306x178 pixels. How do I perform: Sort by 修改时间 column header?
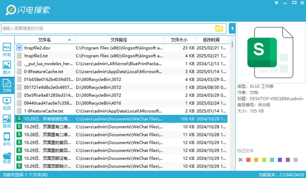211,40
